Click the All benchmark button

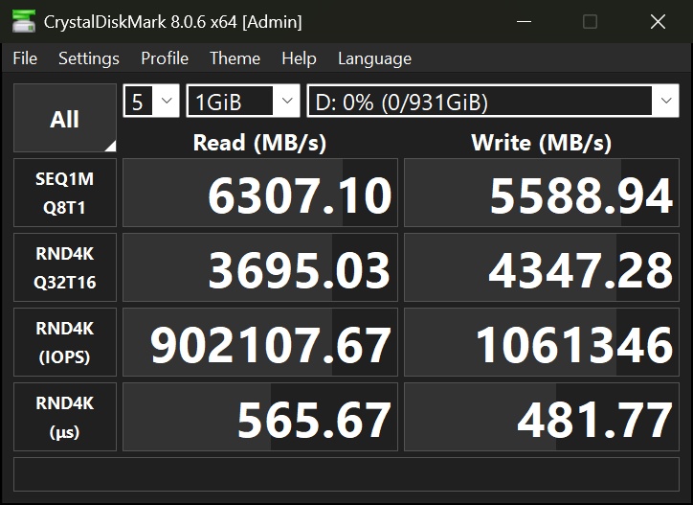click(x=64, y=119)
